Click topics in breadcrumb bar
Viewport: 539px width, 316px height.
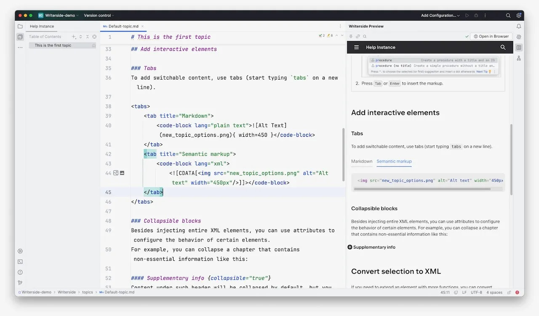[88, 292]
